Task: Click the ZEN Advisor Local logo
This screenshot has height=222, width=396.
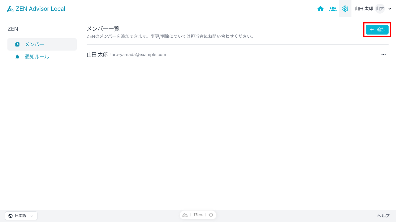Action: (x=36, y=9)
